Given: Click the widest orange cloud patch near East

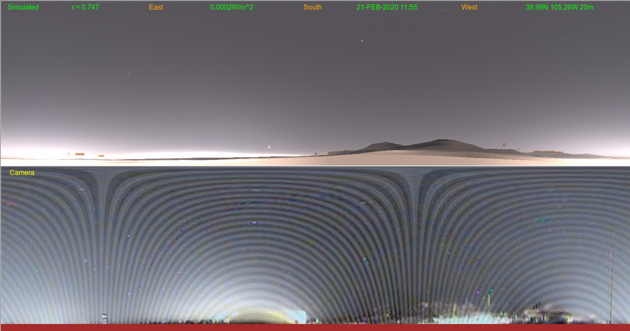Looking at the screenshot, I should 79,154.
